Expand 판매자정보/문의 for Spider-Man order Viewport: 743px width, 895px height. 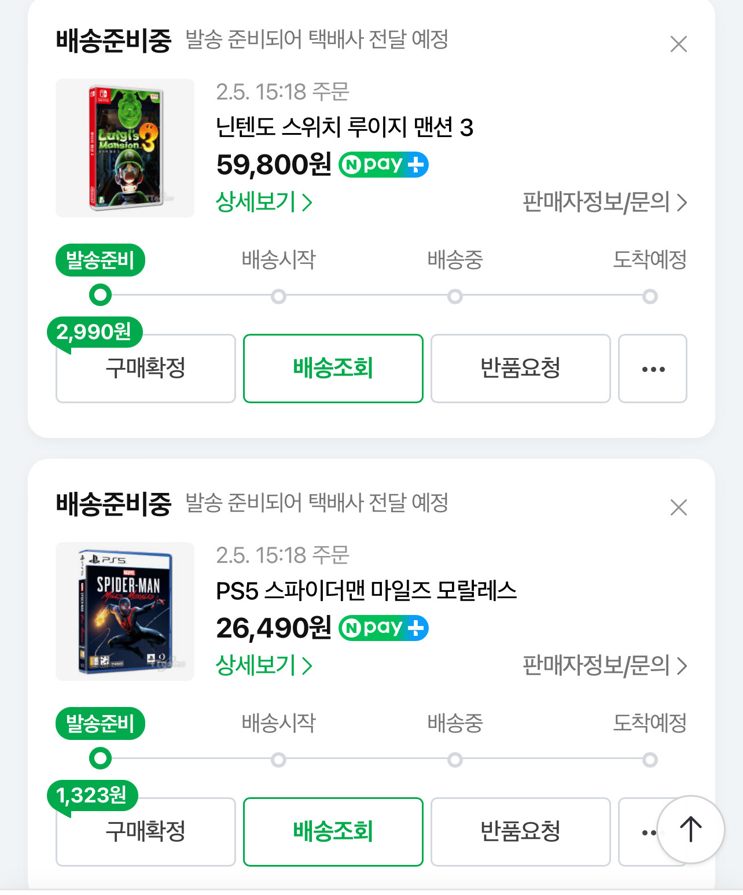pos(604,665)
